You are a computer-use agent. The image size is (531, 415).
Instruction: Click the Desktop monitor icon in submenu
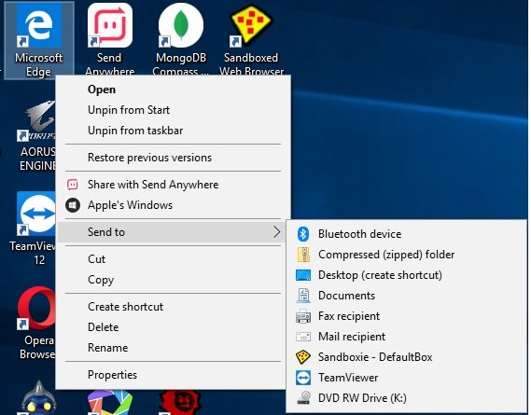tap(303, 275)
